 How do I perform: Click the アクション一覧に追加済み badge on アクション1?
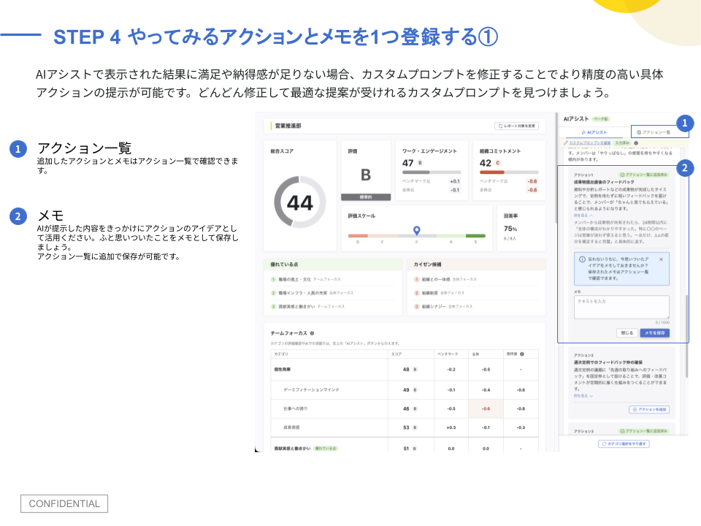pyautogui.click(x=644, y=175)
